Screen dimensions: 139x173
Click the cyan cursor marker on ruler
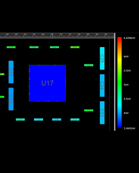pyautogui.click(x=52, y=36)
